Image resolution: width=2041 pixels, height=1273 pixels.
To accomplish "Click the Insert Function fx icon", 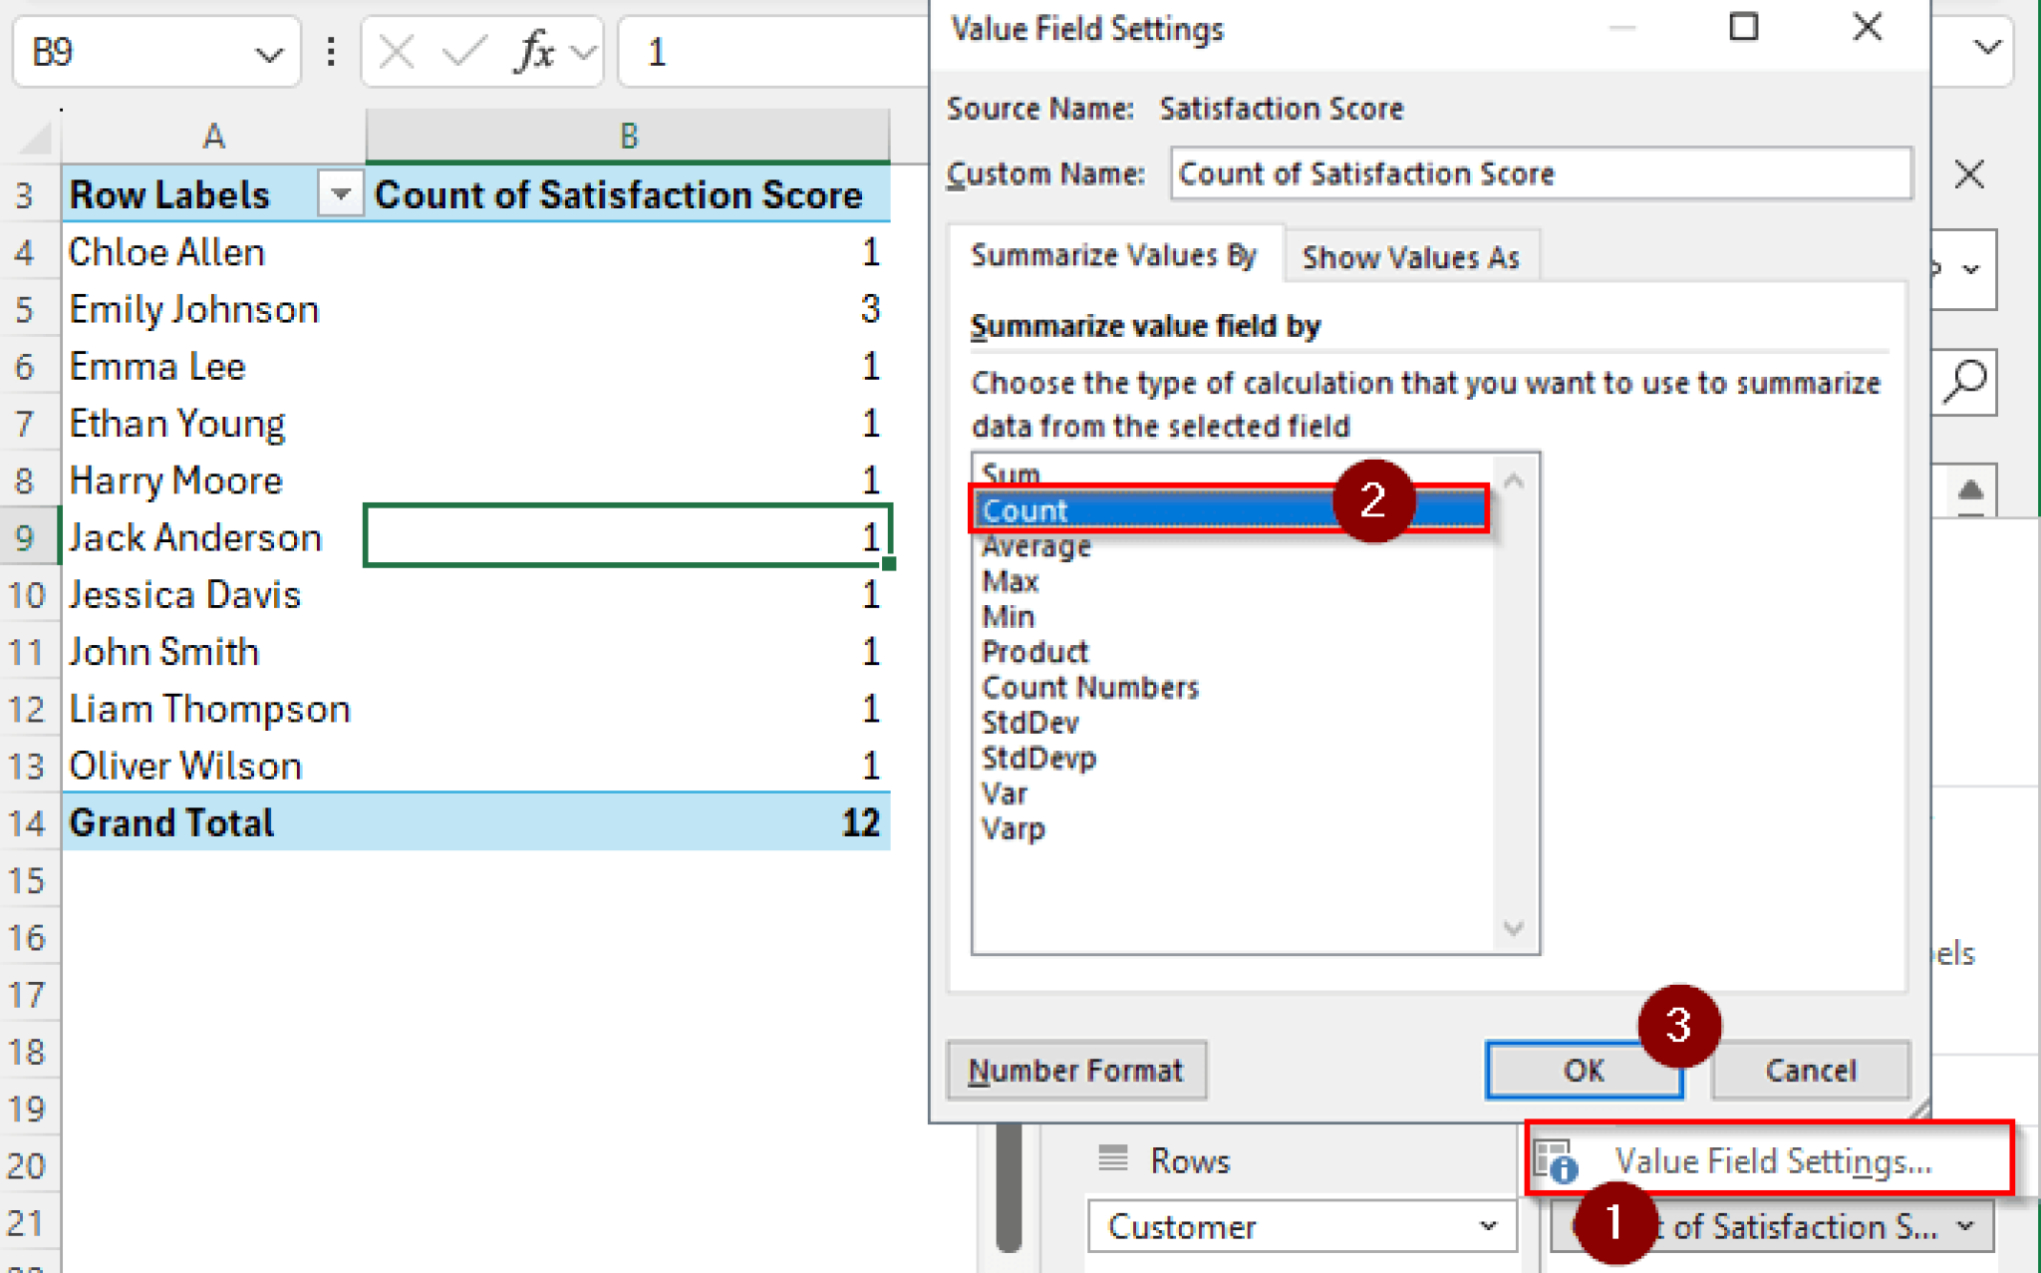I will point(534,51).
